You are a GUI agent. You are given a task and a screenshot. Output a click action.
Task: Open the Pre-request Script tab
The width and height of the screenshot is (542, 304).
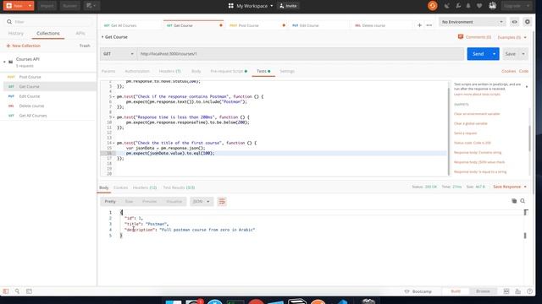(229, 71)
